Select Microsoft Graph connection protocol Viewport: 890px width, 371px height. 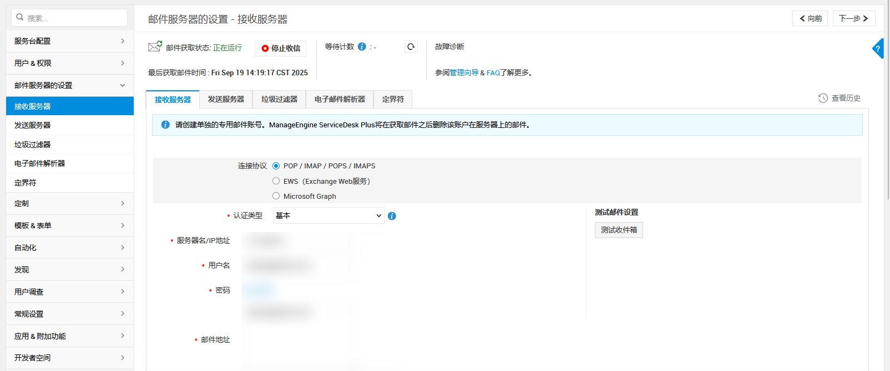pos(276,196)
